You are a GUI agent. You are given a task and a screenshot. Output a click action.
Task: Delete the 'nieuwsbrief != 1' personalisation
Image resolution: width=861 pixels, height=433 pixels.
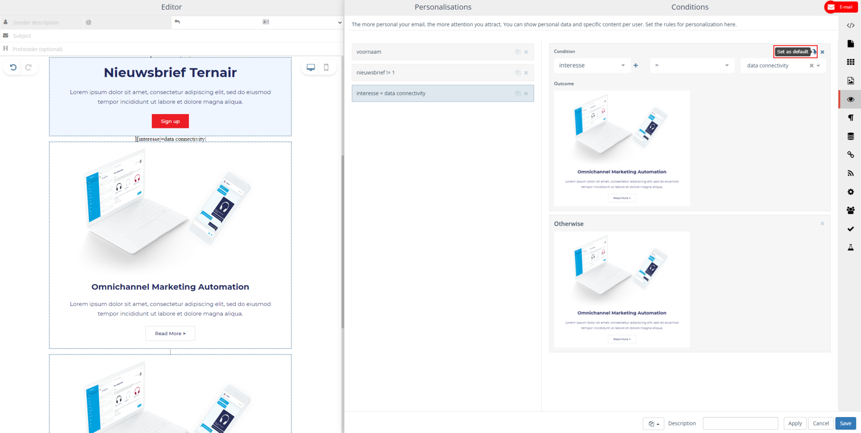(526, 73)
